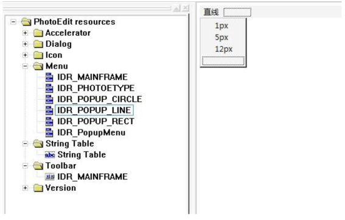The image size is (345, 220).
Task: Close the resource view panel
Action: point(186,8)
